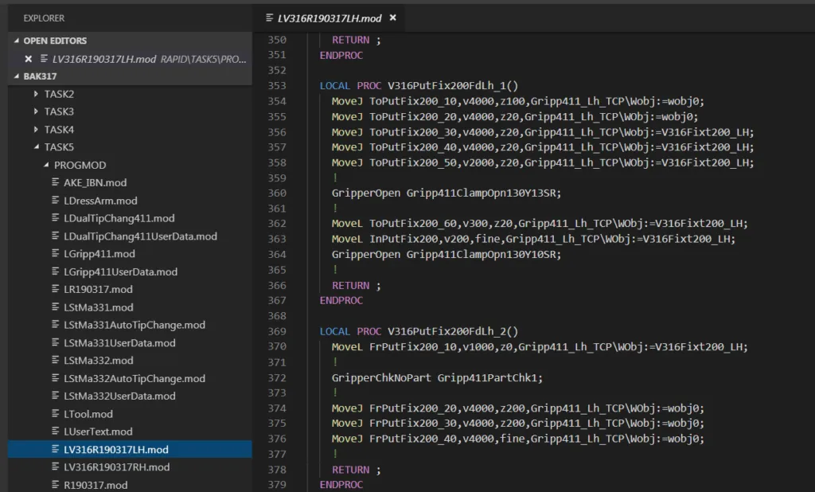Open LDressArm.mod file

point(100,201)
